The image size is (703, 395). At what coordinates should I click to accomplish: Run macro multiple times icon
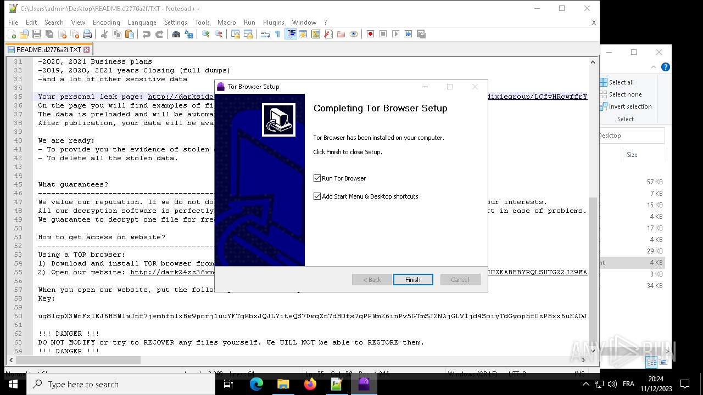[409, 34]
